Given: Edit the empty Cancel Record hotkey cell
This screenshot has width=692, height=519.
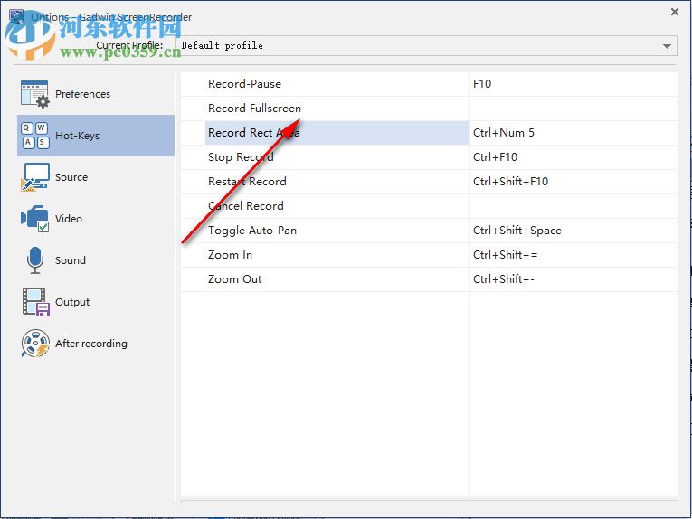Looking at the screenshot, I should click(574, 206).
